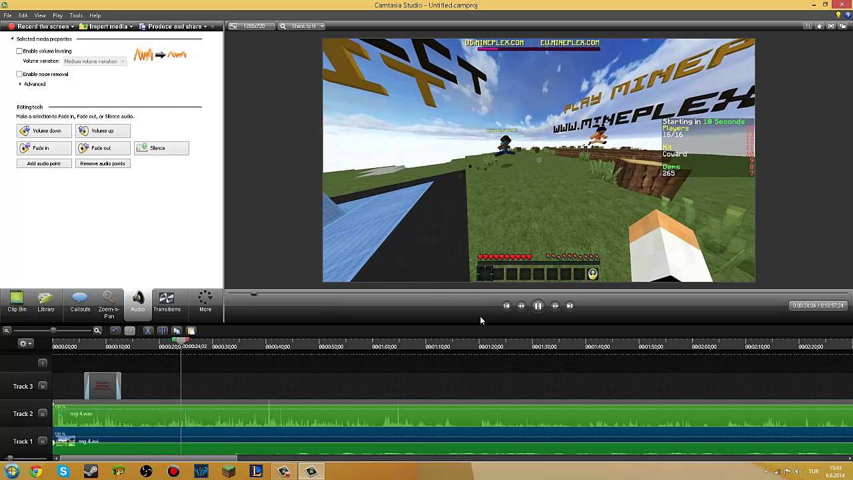The height and width of the screenshot is (480, 853).
Task: Click the timeline zoom out magnifier
Action: pyautogui.click(x=7, y=331)
